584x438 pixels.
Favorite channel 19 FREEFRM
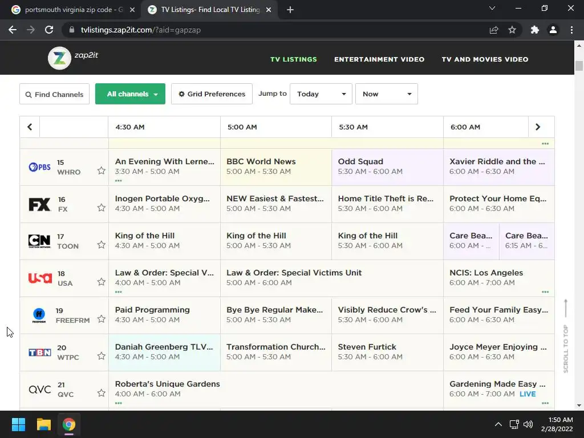[102, 319]
